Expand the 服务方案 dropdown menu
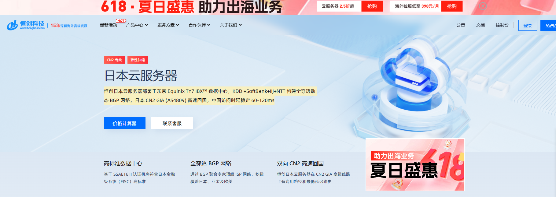 coord(168,25)
